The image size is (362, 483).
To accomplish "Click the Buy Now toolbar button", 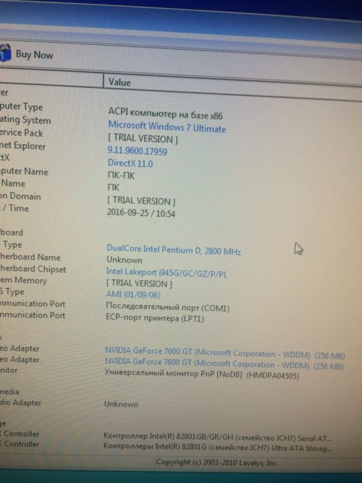I will (x=26, y=54).
